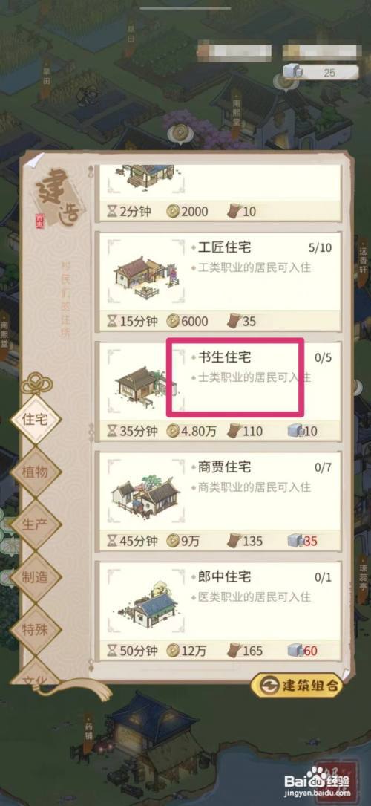The height and width of the screenshot is (806, 371).
Task: Select the 住宅 category tab
Action: (x=36, y=419)
